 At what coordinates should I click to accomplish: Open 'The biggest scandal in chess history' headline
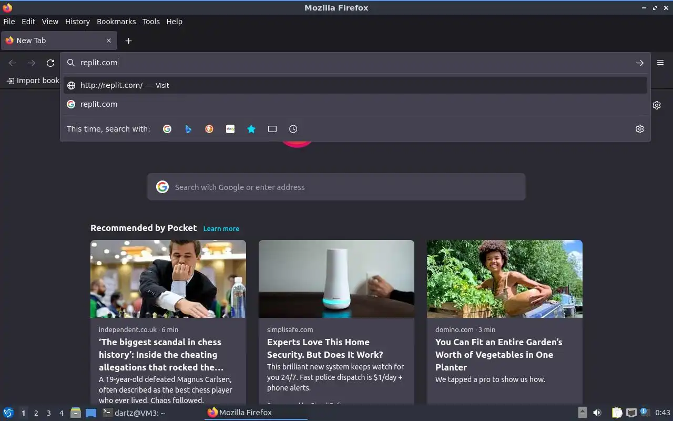coord(161,355)
